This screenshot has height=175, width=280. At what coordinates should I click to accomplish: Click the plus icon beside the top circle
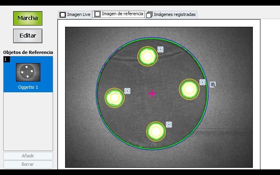coord(160,50)
